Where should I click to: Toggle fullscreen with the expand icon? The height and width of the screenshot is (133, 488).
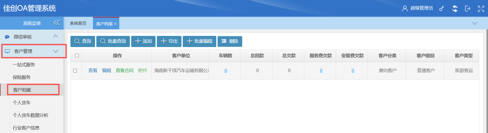pos(481,9)
